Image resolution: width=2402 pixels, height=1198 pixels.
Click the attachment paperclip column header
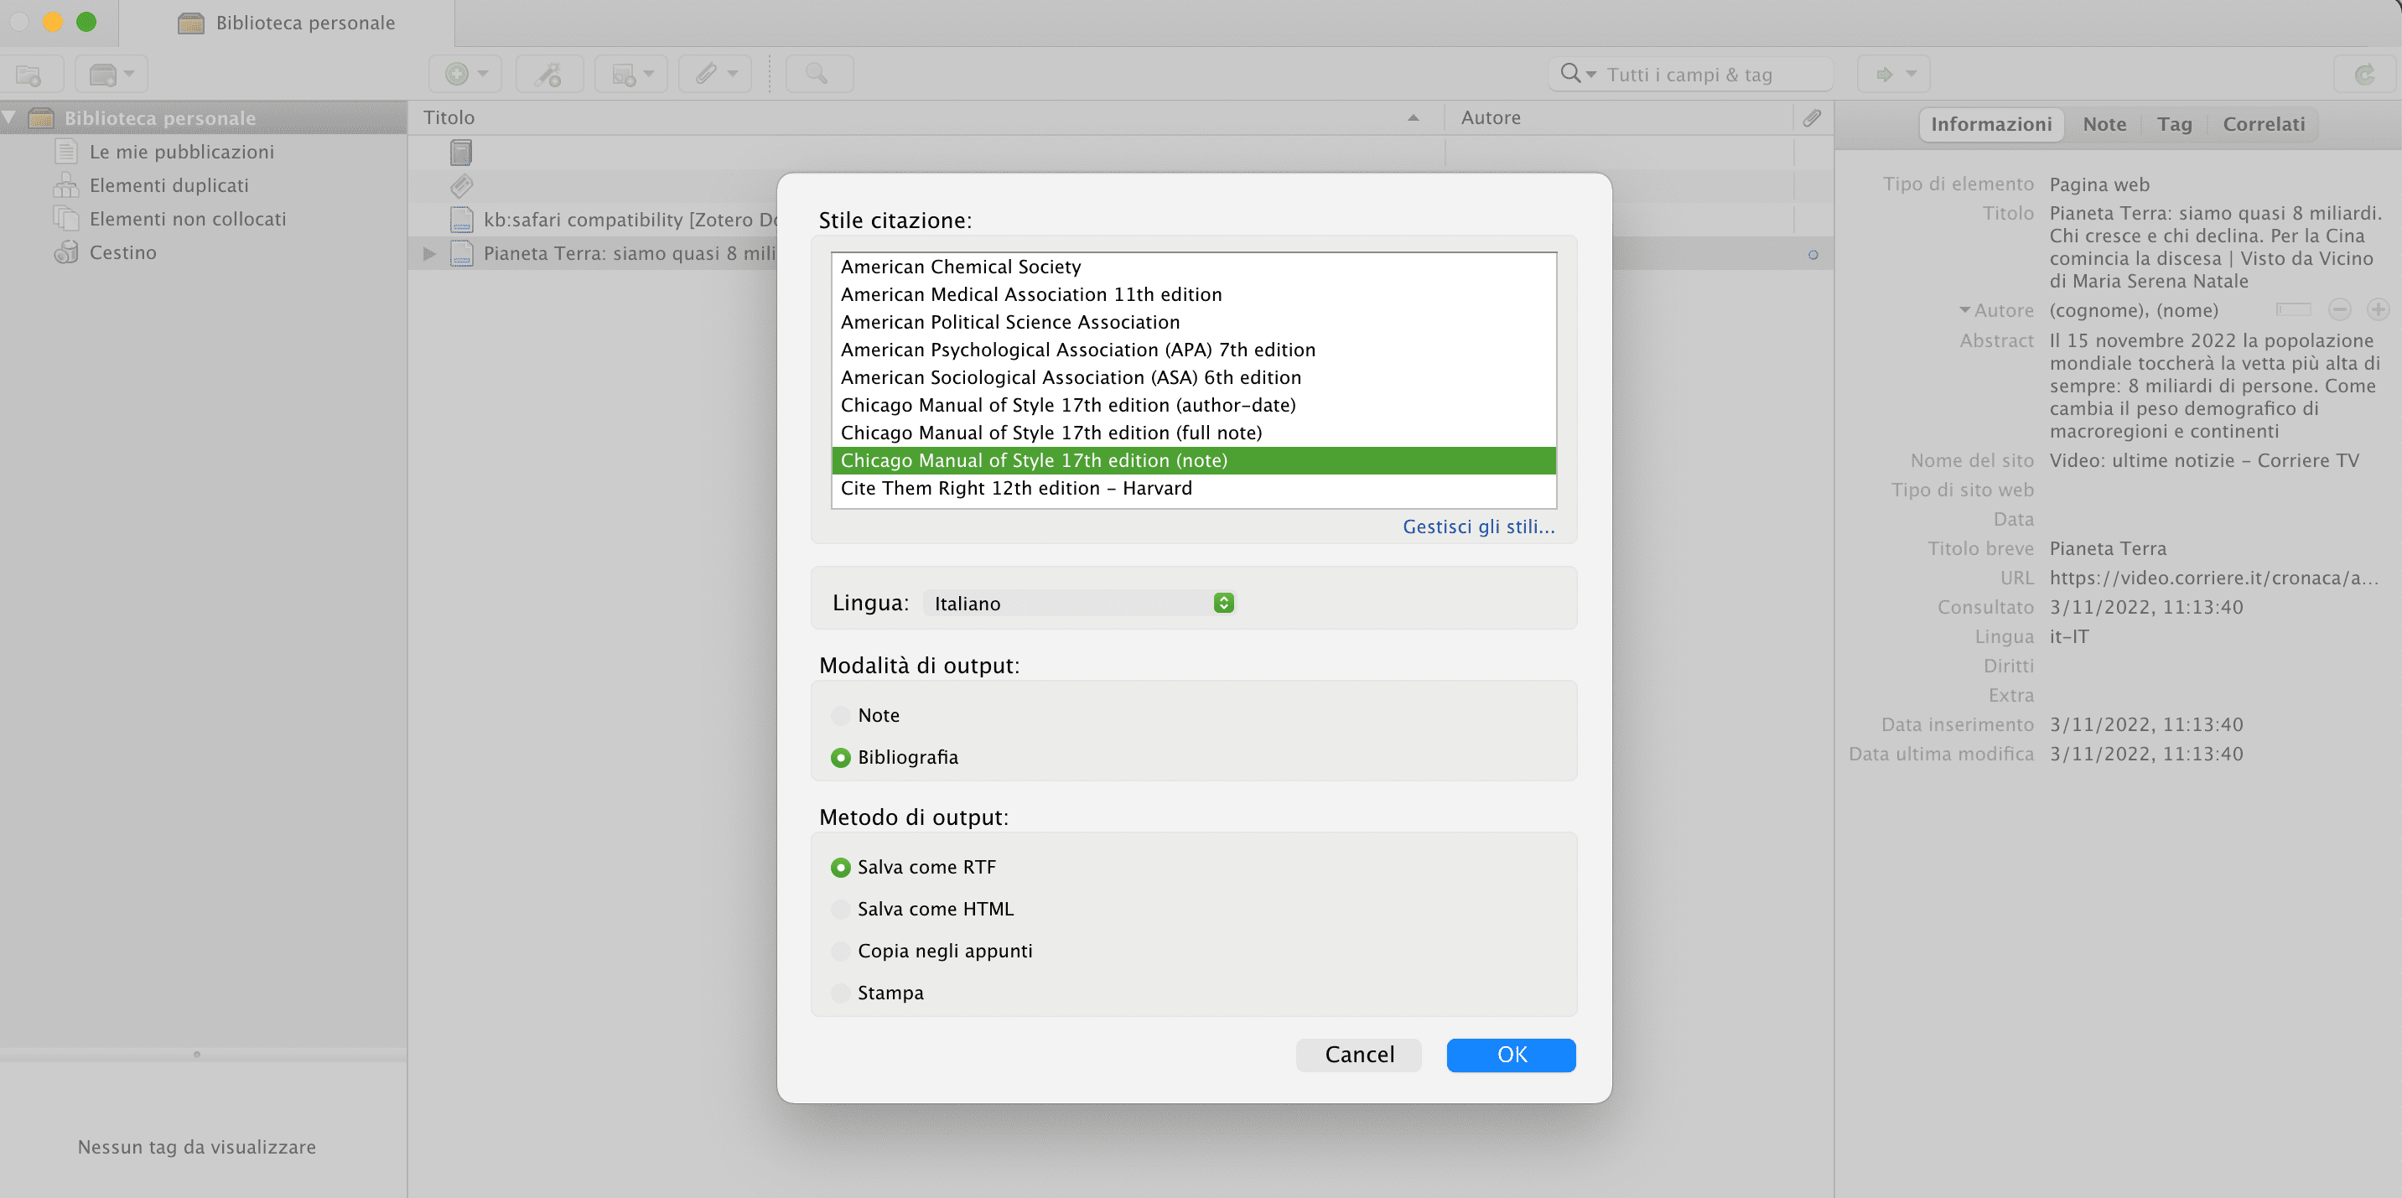(1812, 117)
